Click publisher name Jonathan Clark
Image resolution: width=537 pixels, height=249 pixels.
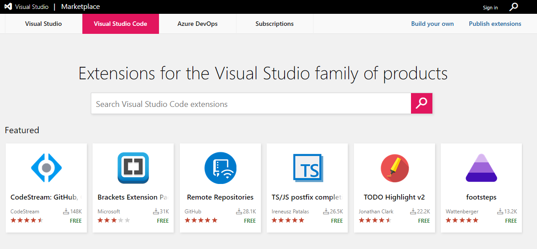(x=376, y=212)
